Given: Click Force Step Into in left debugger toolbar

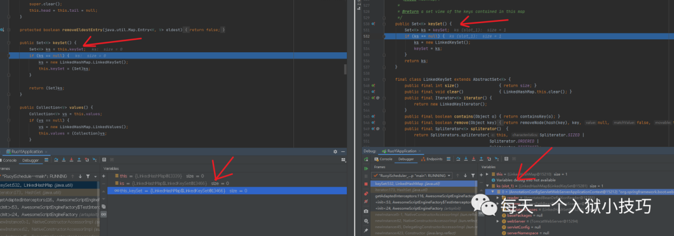Looking at the screenshot, I should point(71,159).
